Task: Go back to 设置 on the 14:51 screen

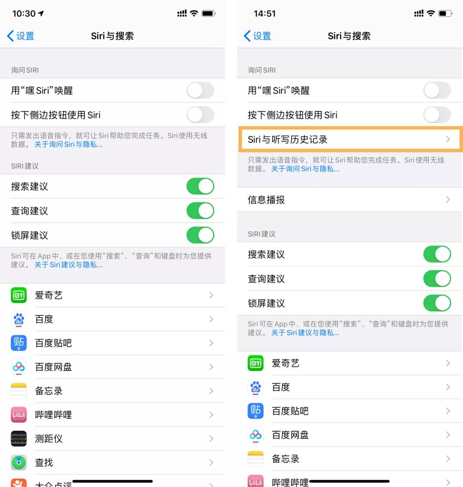Action: (257, 36)
